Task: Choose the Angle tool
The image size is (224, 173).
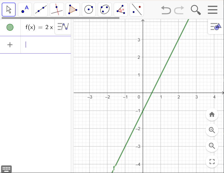Action: [x=121, y=10]
